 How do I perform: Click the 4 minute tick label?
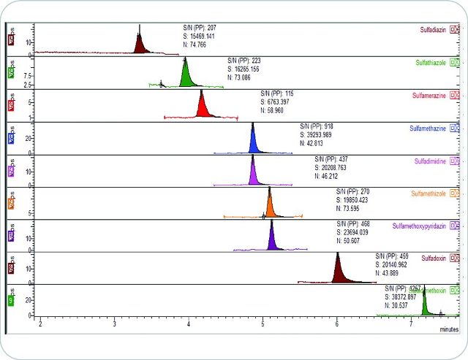tap(189, 324)
